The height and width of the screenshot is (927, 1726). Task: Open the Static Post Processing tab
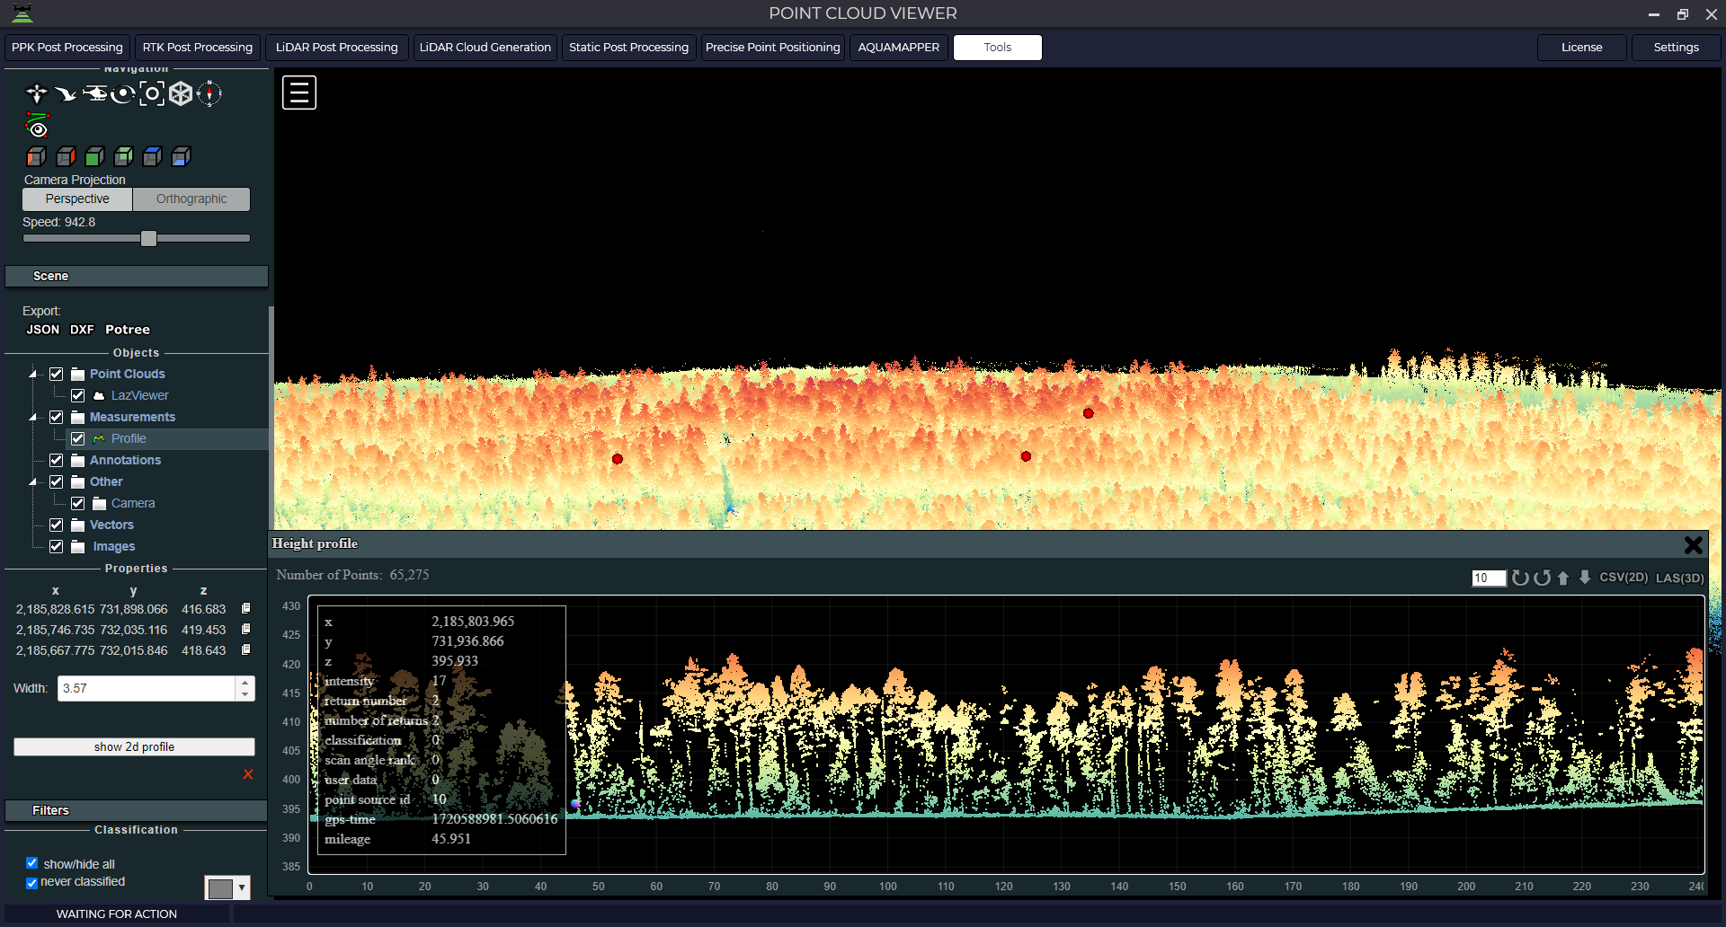coord(628,48)
